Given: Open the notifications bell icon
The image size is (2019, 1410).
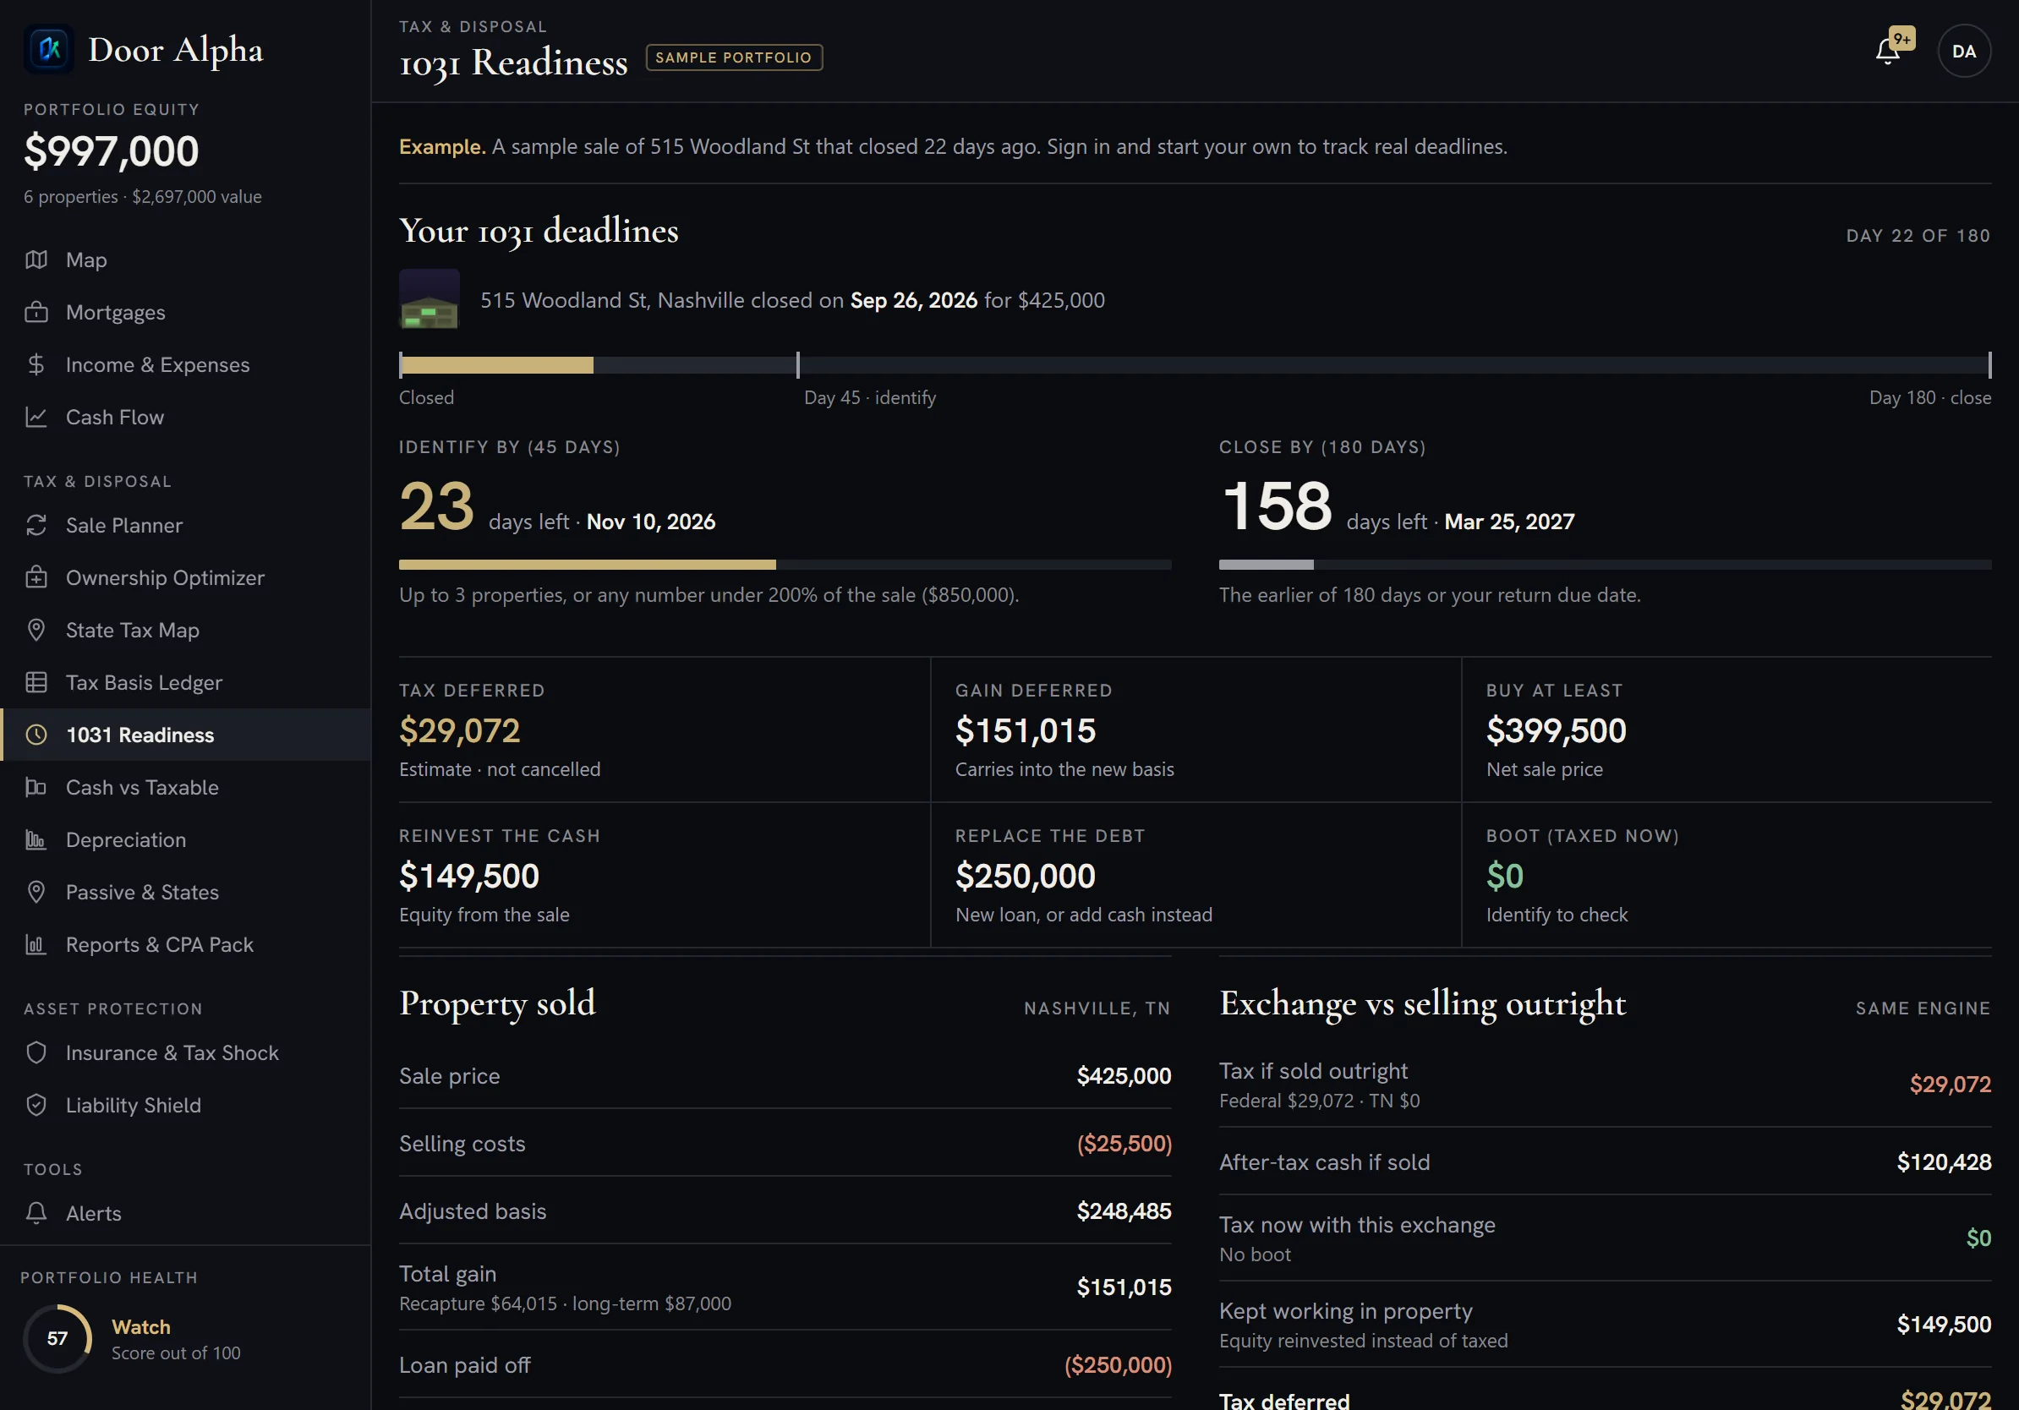Looking at the screenshot, I should point(1887,51).
